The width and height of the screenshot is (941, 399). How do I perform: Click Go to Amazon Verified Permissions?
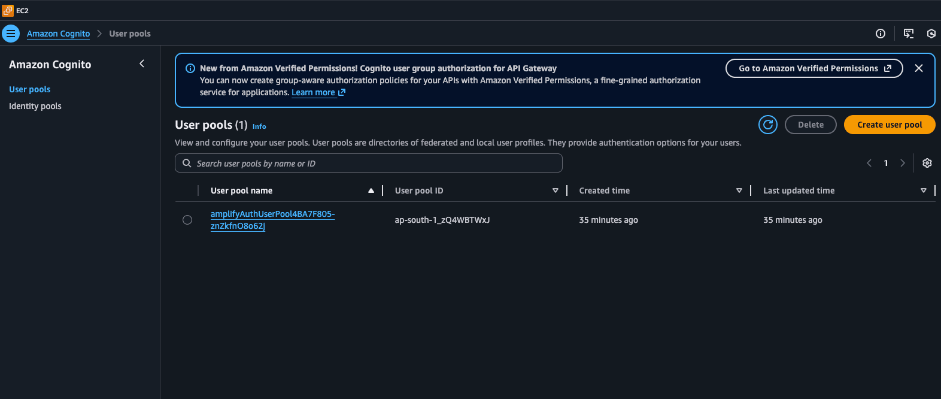click(813, 68)
